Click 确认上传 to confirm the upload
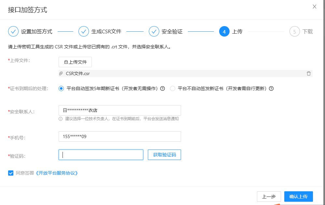The height and width of the screenshot is (205, 325). (298, 197)
